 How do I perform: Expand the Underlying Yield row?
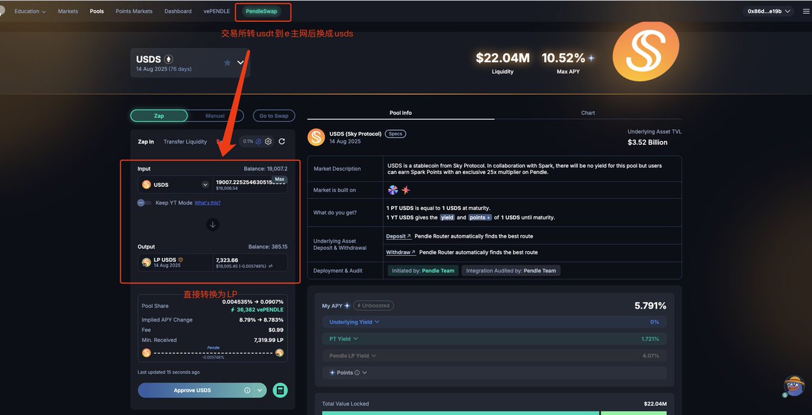pyautogui.click(x=495, y=322)
